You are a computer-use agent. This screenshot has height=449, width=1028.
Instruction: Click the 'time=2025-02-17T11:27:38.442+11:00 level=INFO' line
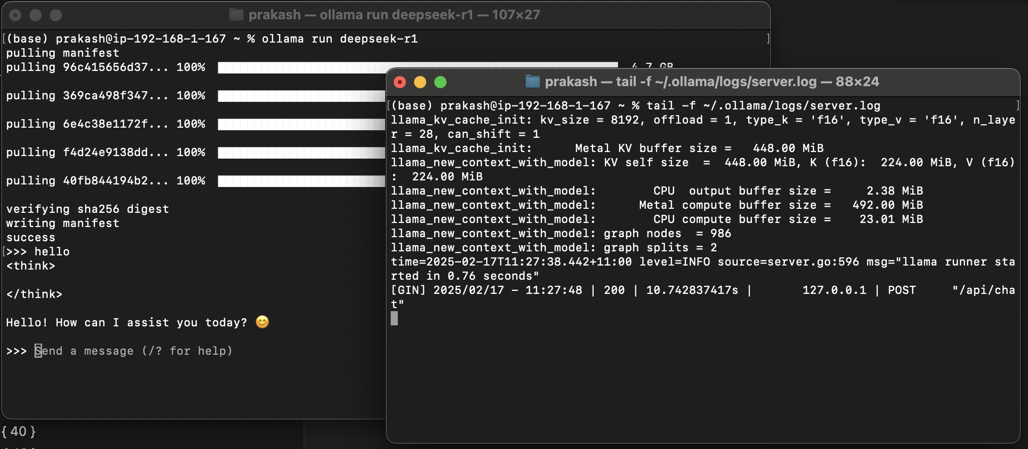coord(703,262)
